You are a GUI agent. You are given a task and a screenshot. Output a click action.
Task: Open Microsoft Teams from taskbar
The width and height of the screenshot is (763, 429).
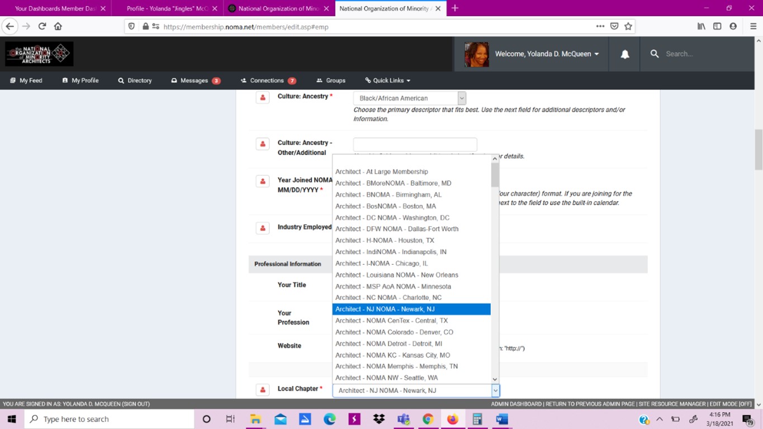[404, 419]
